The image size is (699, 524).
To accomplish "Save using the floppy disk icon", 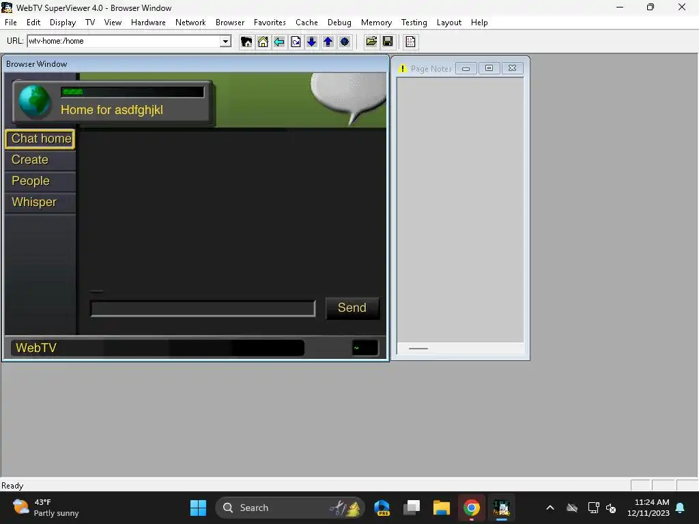I will click(x=388, y=42).
